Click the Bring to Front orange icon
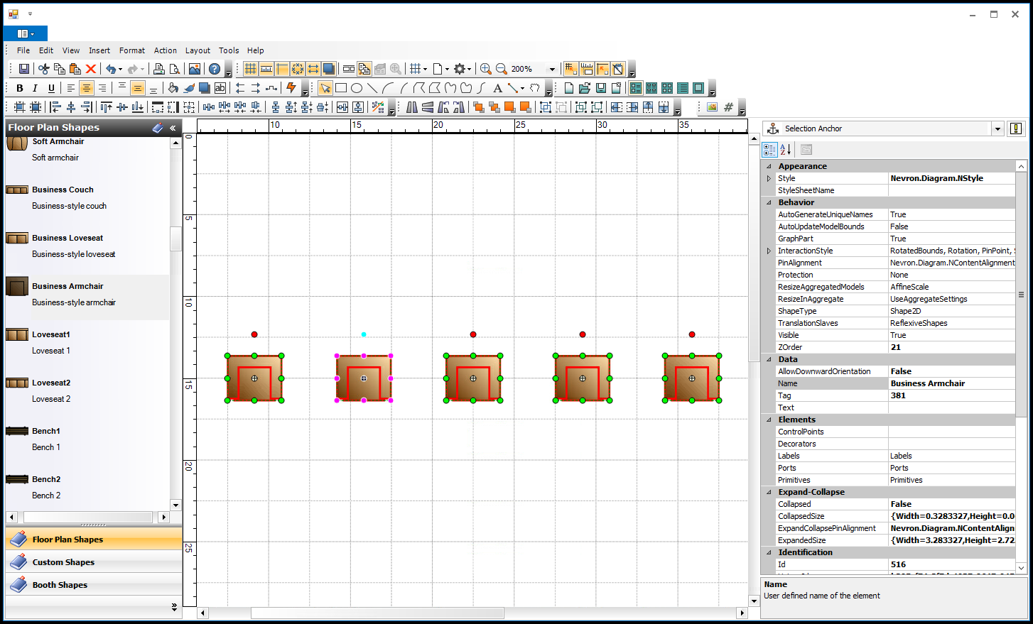Screen dimensions: 1033x624 [479, 107]
